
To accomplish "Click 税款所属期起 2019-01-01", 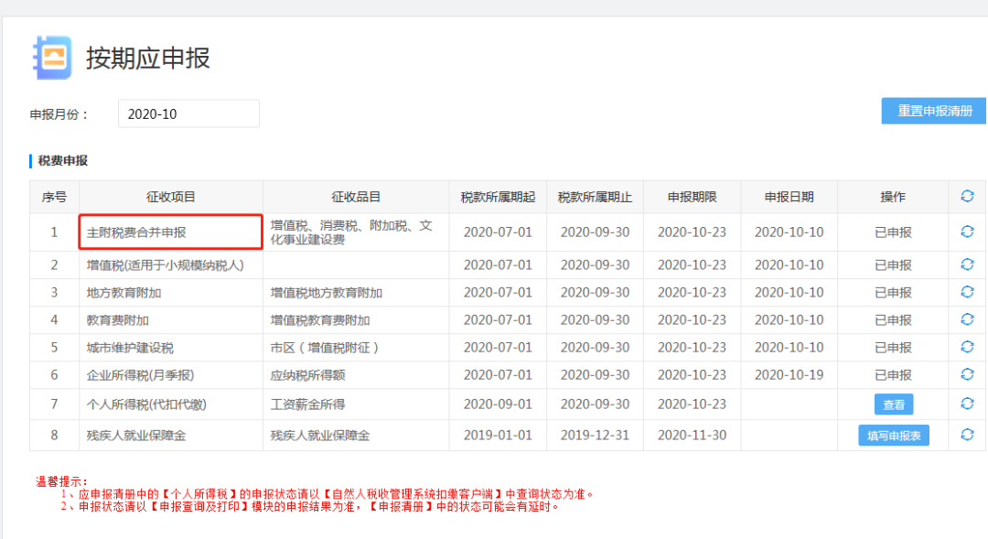I will [498, 436].
